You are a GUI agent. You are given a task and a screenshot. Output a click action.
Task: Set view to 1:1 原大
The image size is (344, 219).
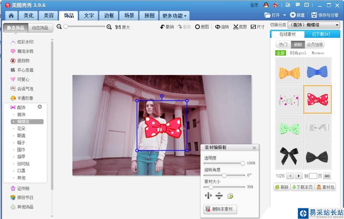[122, 27]
